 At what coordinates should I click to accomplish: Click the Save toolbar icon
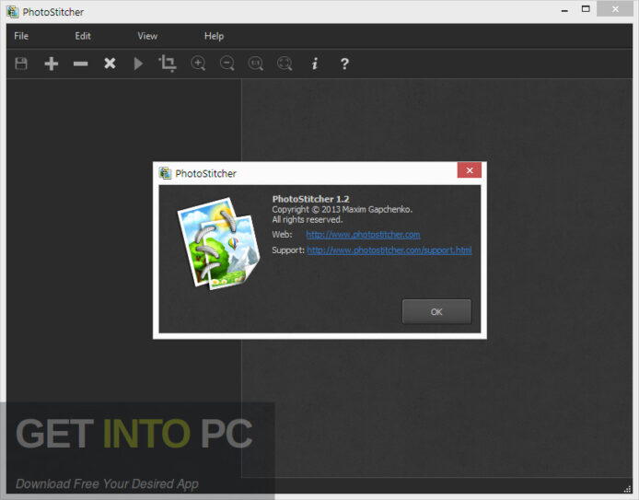click(21, 64)
